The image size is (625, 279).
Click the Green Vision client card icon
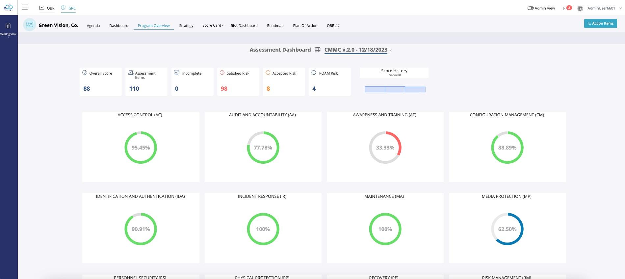point(30,24)
